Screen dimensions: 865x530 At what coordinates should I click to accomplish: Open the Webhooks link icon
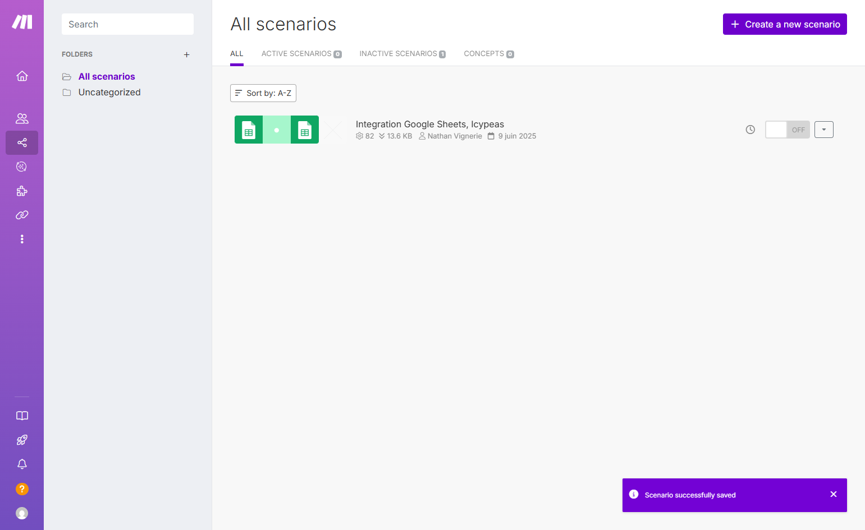[x=22, y=215]
